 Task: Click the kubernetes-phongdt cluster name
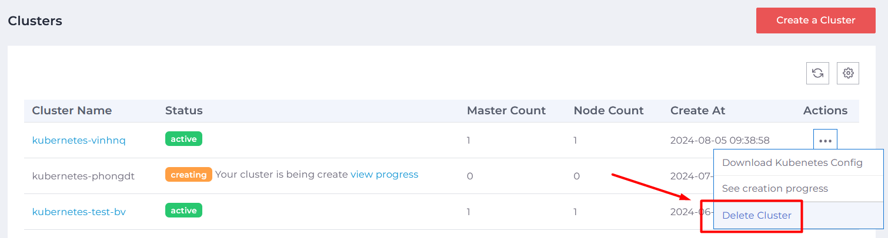pyautogui.click(x=84, y=176)
